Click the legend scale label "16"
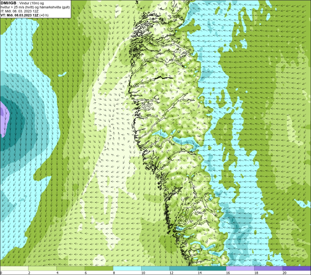 [x=228, y=273]
